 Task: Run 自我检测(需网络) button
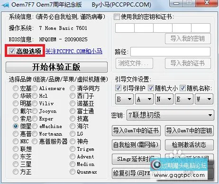(x=136, y=145)
